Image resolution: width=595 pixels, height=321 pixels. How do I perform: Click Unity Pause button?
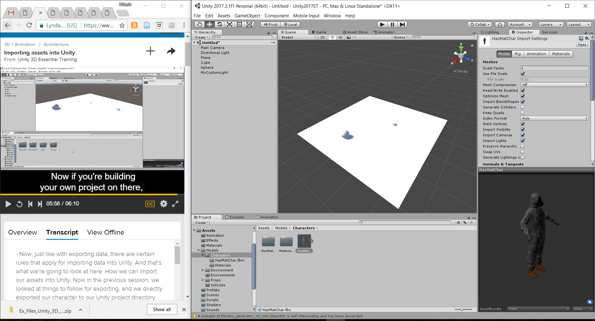(x=392, y=24)
